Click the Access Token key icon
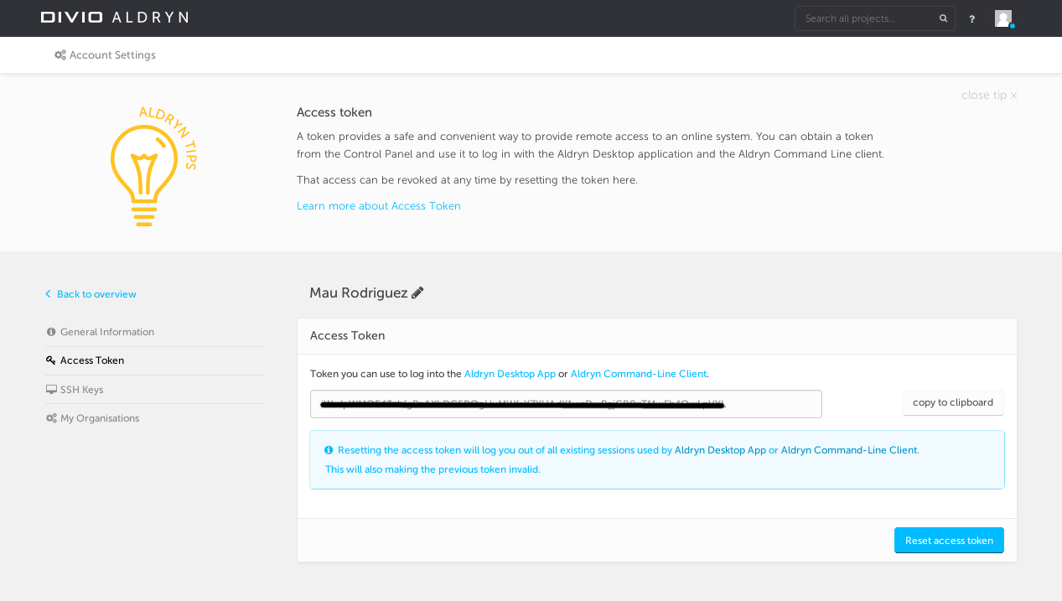1062x601 pixels. [51, 360]
